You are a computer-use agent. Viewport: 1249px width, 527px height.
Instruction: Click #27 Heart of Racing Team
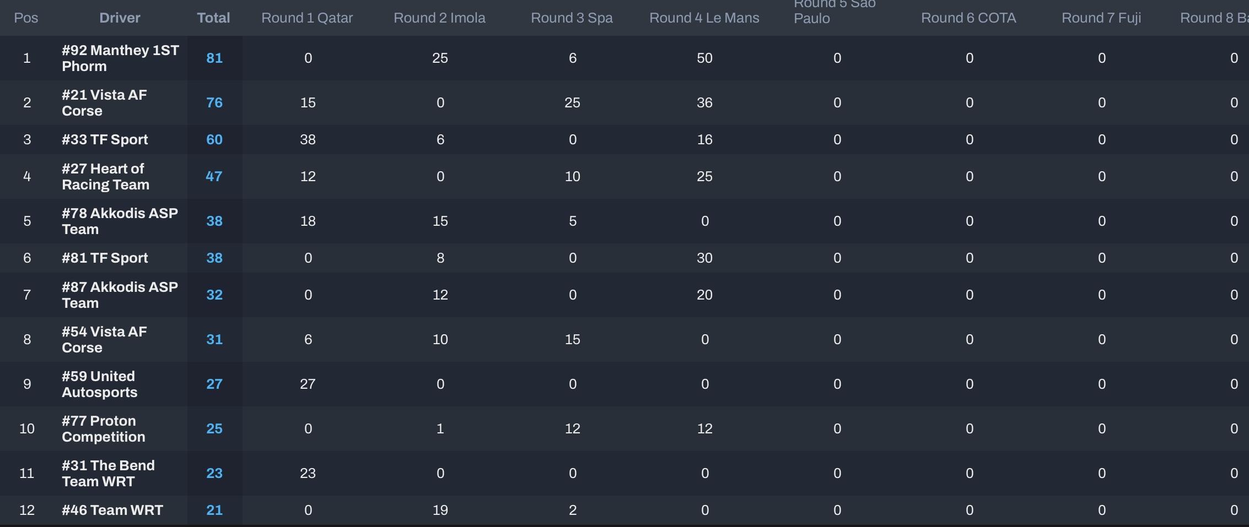pyautogui.click(x=105, y=177)
